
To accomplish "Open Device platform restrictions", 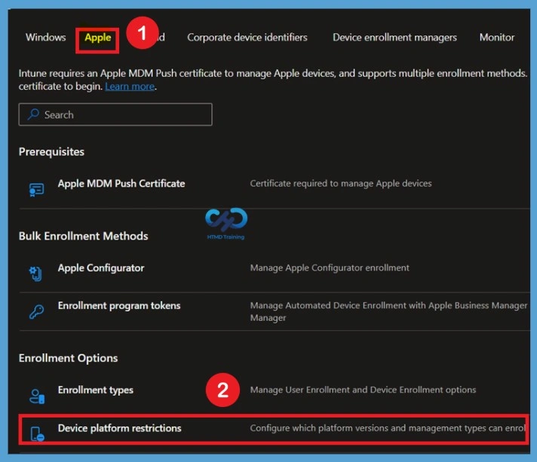I will (119, 428).
